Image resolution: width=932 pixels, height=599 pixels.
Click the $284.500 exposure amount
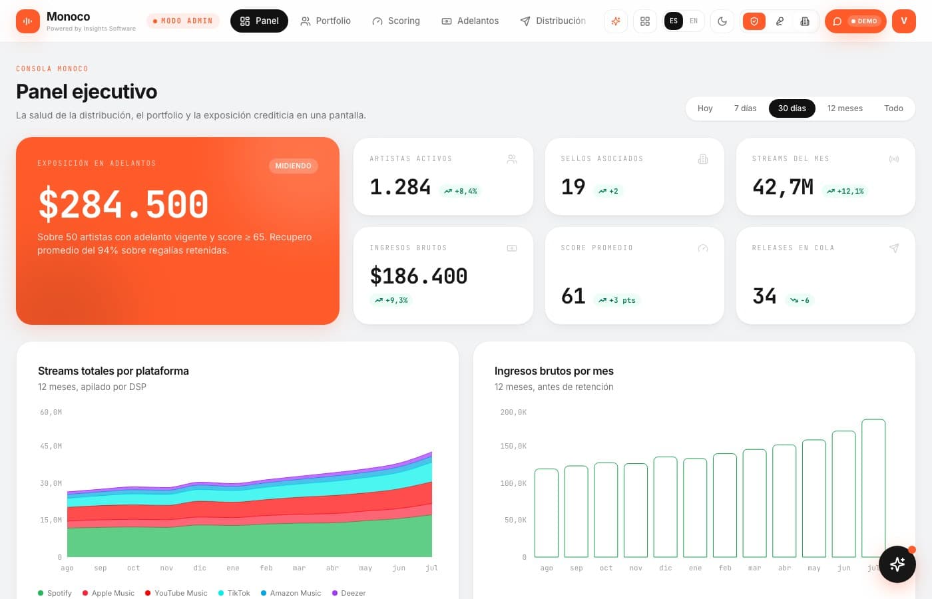coord(123,204)
